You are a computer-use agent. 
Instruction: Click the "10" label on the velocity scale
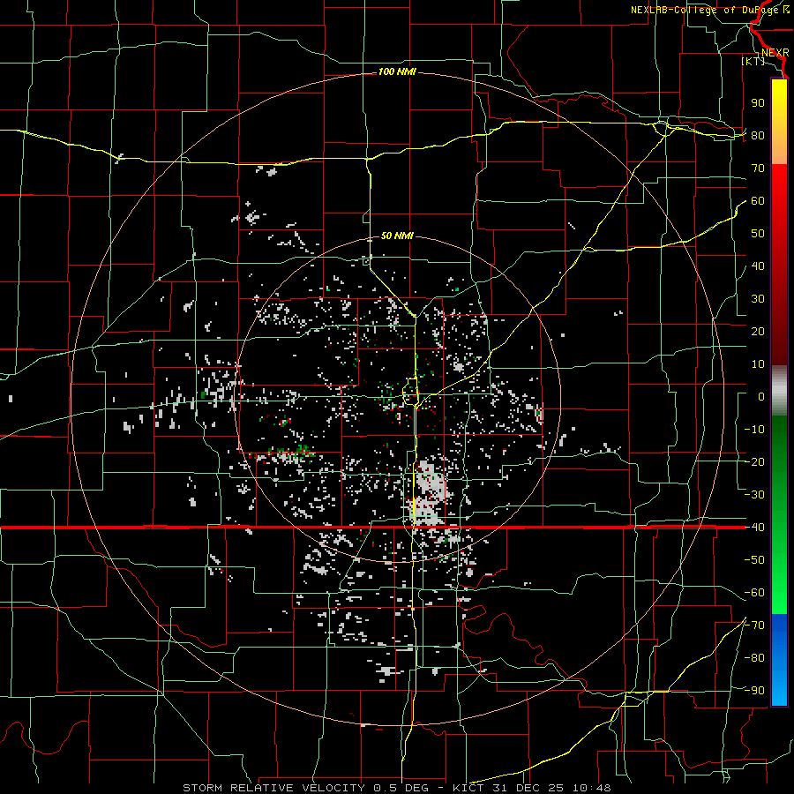coord(758,364)
